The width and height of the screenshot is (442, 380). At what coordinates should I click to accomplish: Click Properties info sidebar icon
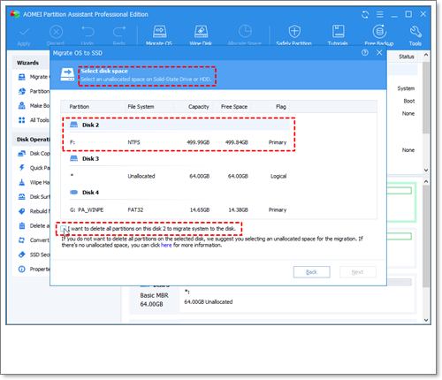[x=22, y=269]
